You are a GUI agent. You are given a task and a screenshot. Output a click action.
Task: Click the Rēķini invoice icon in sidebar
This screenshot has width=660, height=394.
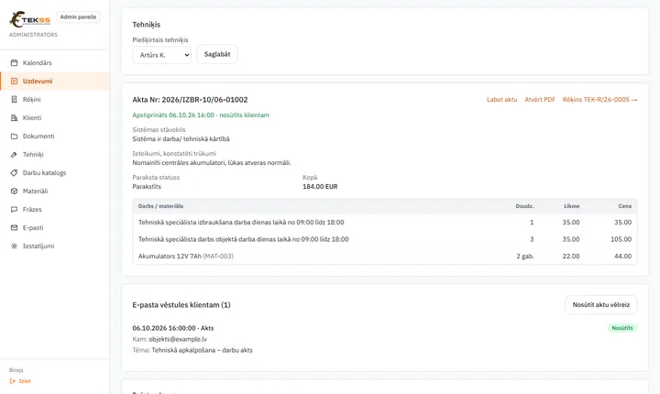coord(14,99)
